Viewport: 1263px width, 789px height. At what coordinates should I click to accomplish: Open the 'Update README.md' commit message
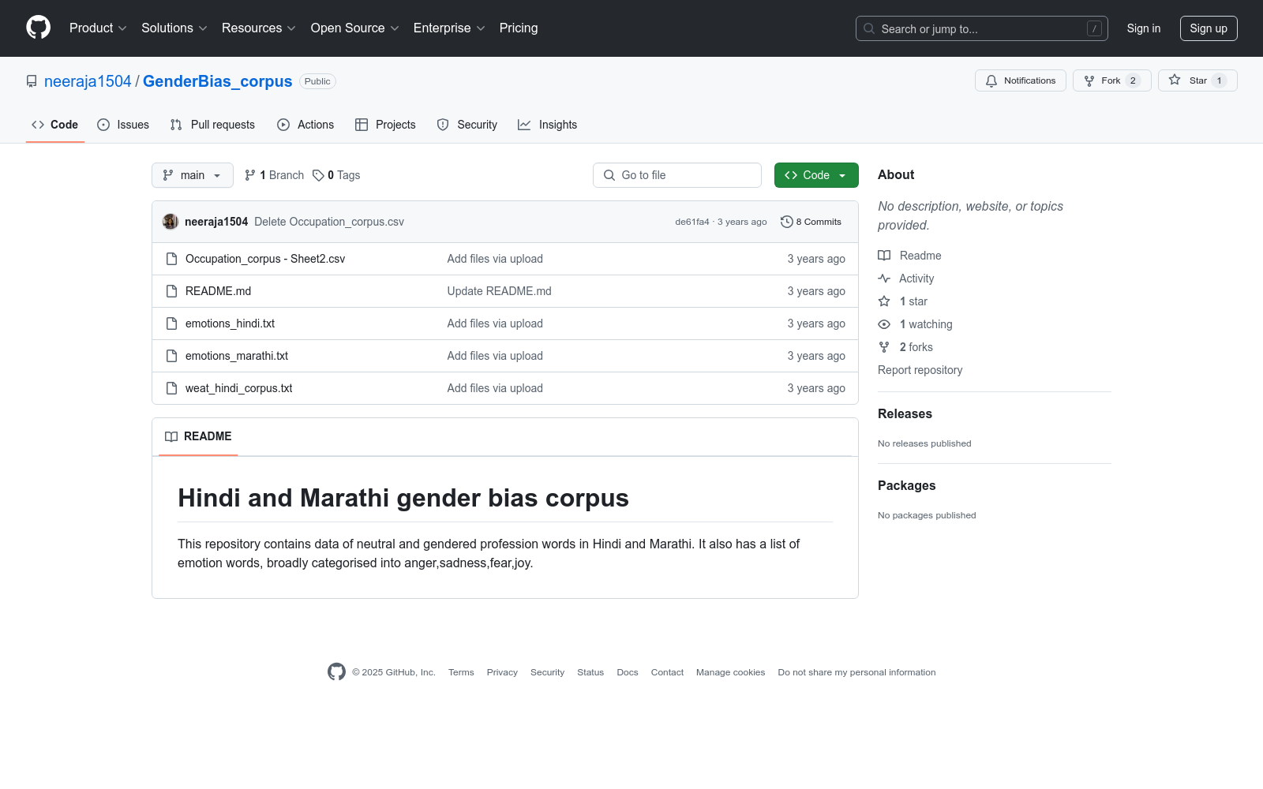click(500, 291)
